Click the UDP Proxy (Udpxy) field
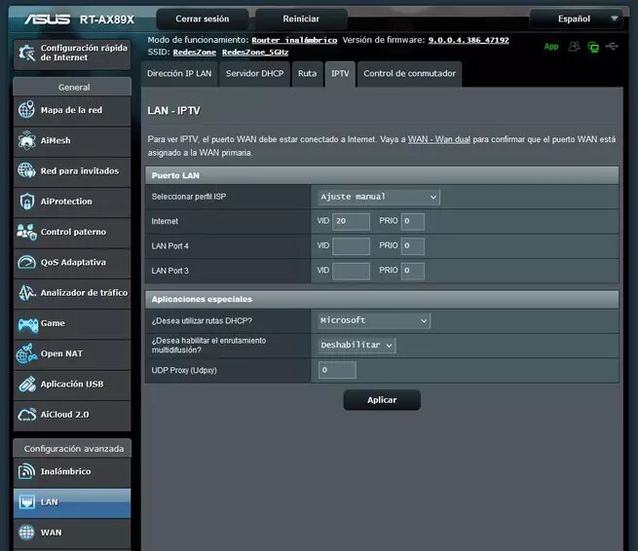 click(x=337, y=370)
